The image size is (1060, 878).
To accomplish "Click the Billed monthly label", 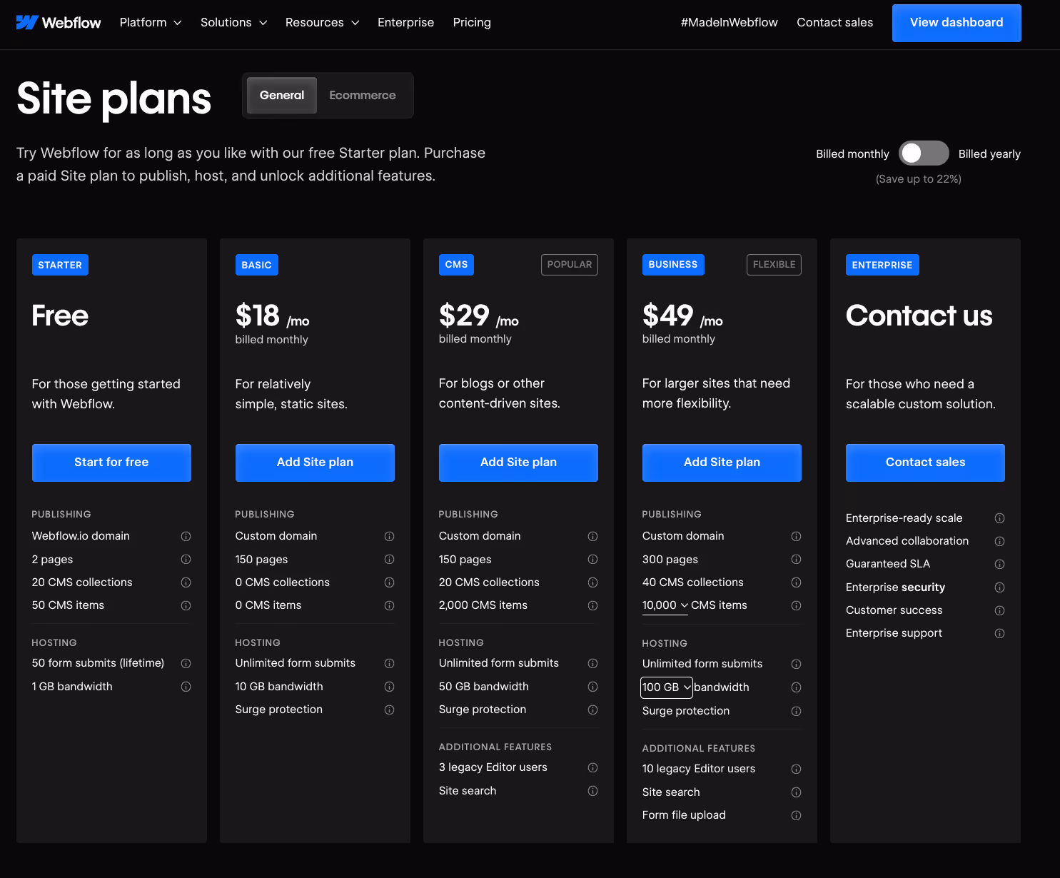I will click(852, 154).
